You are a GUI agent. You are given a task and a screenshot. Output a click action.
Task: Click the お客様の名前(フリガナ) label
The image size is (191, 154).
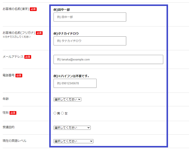click(x=19, y=33)
